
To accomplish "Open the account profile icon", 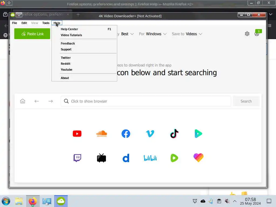I will (x=257, y=34).
